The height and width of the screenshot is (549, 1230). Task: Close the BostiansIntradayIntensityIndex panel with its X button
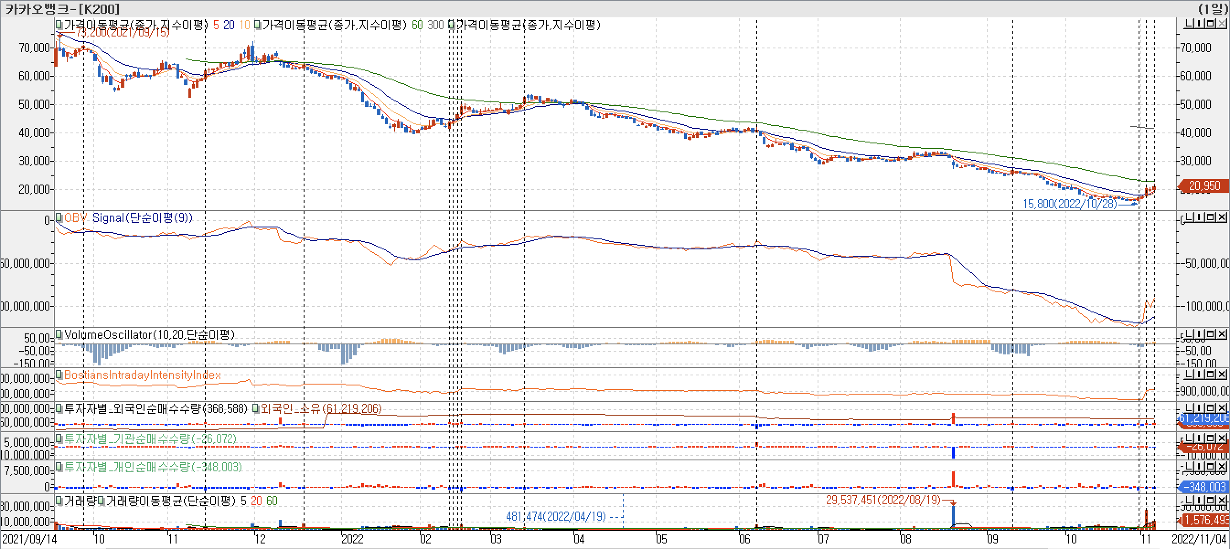coord(1221,374)
